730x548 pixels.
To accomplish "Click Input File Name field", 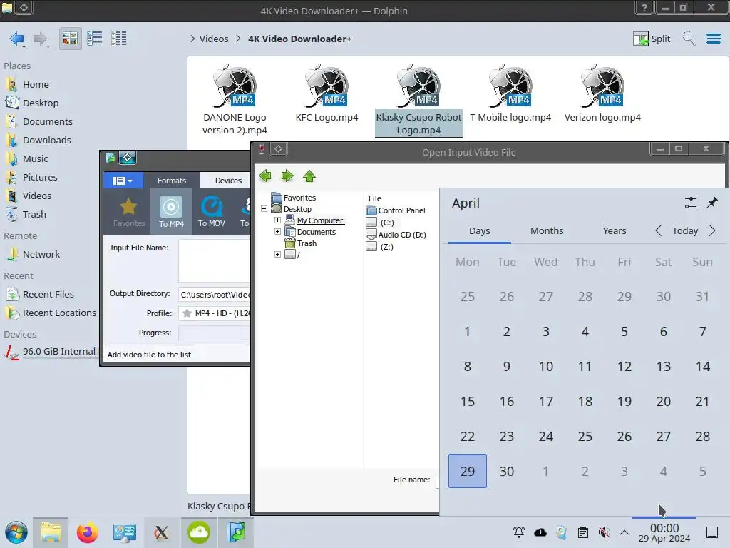I will pyautogui.click(x=214, y=261).
